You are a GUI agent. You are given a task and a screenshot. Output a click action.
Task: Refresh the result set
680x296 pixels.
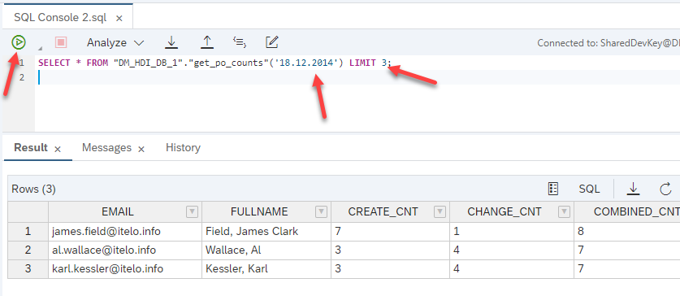pos(665,189)
